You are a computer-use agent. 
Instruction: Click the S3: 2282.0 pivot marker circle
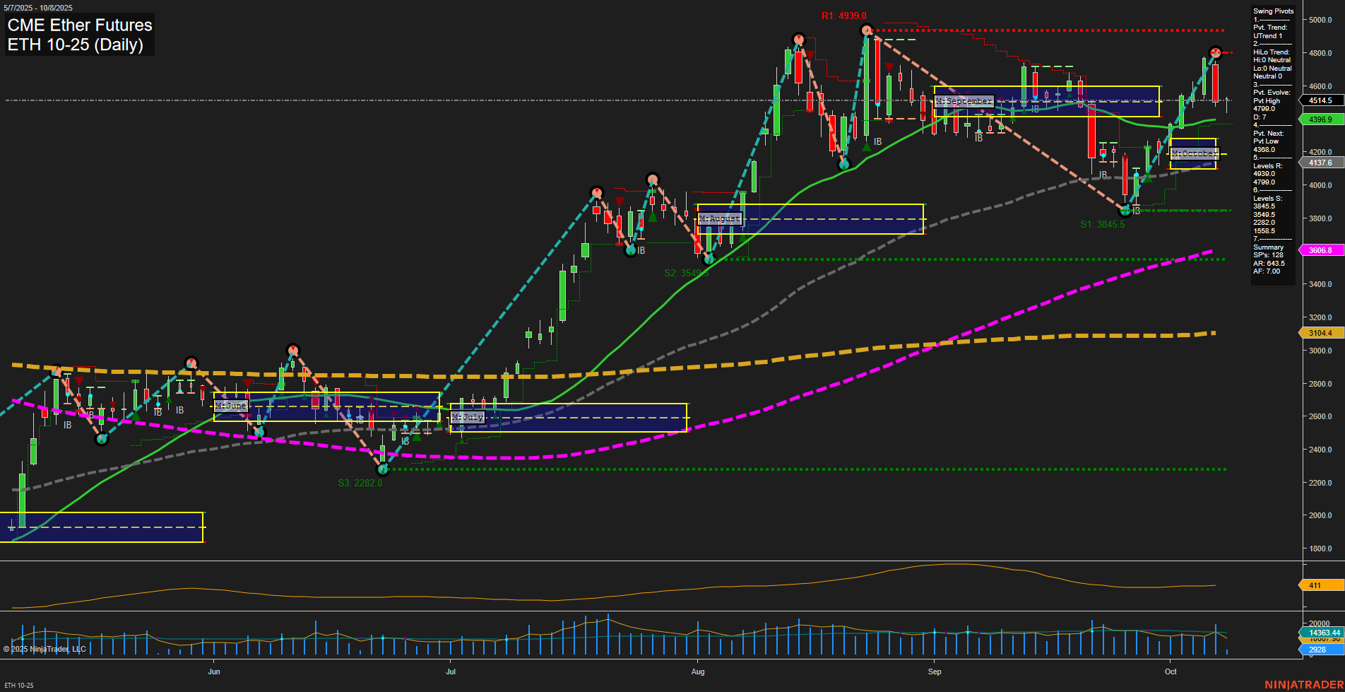point(382,469)
